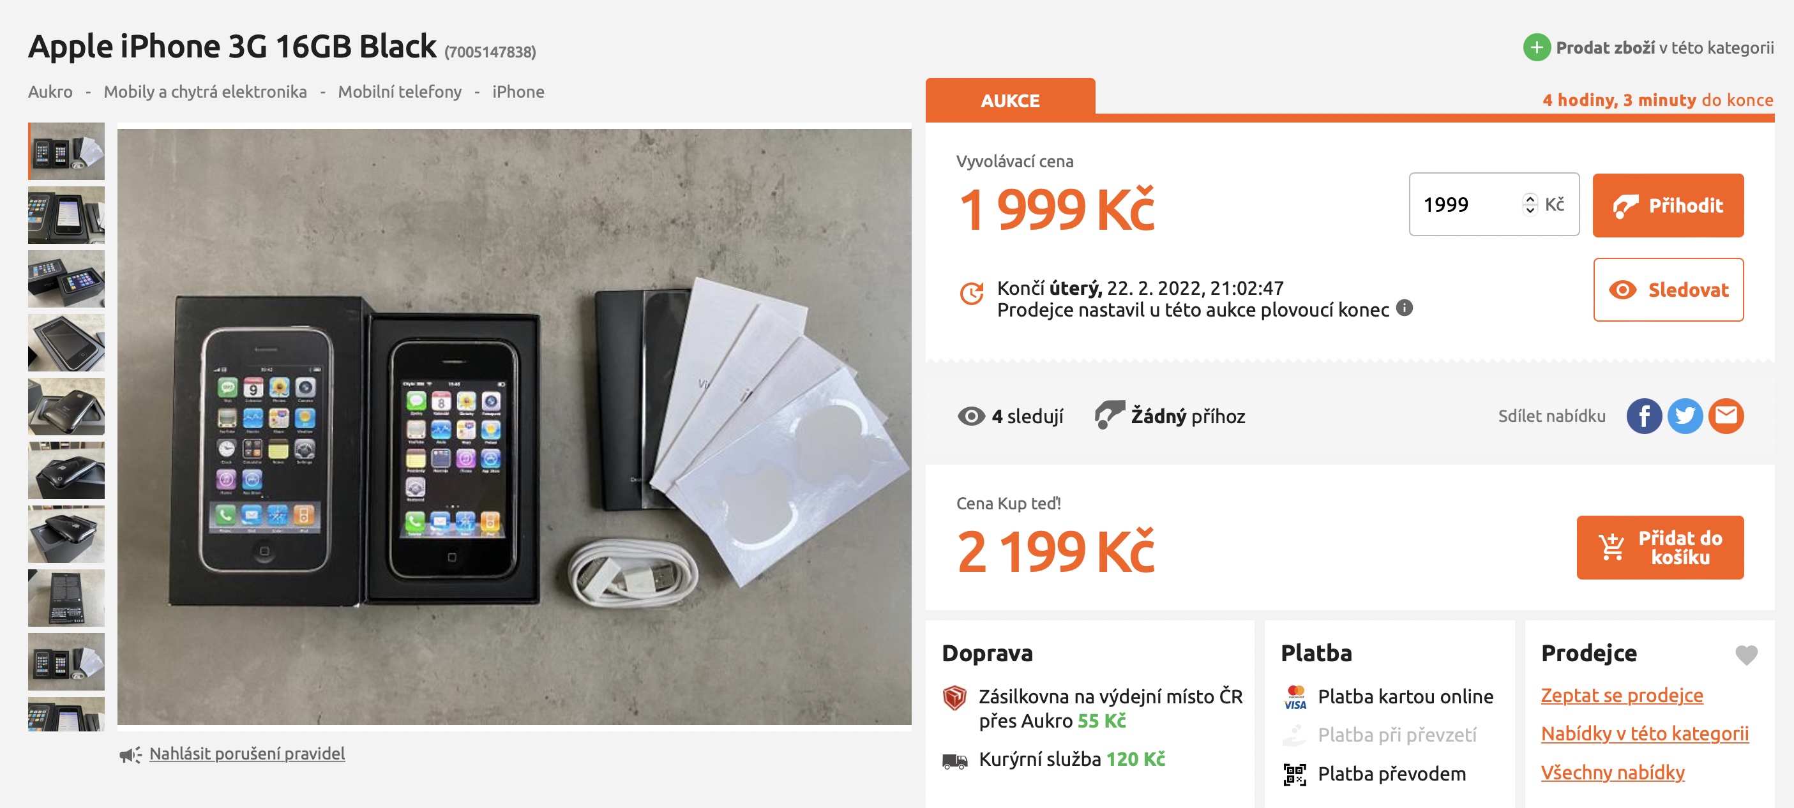1794x808 pixels.
Task: Navigate to the iPhone breadcrumb
Action: pyautogui.click(x=518, y=92)
